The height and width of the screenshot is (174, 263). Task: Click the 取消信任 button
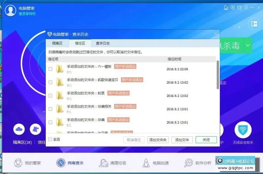pyautogui.click(x=134, y=140)
